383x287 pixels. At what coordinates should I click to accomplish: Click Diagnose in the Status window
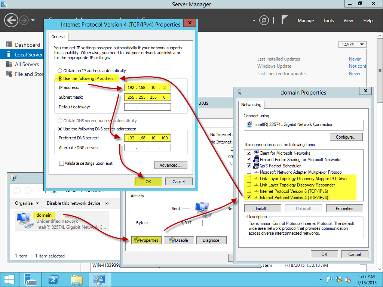[x=211, y=240]
